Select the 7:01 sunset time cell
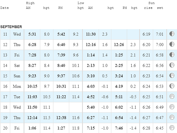This screenshot has height=133, width=177. [x=160, y=34]
